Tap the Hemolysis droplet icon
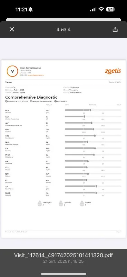 (x=40, y=203)
